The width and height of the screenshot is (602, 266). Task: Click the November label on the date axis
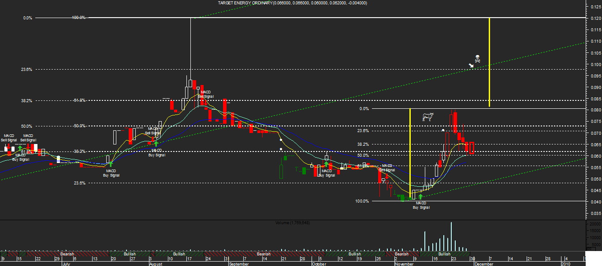coord(404,264)
